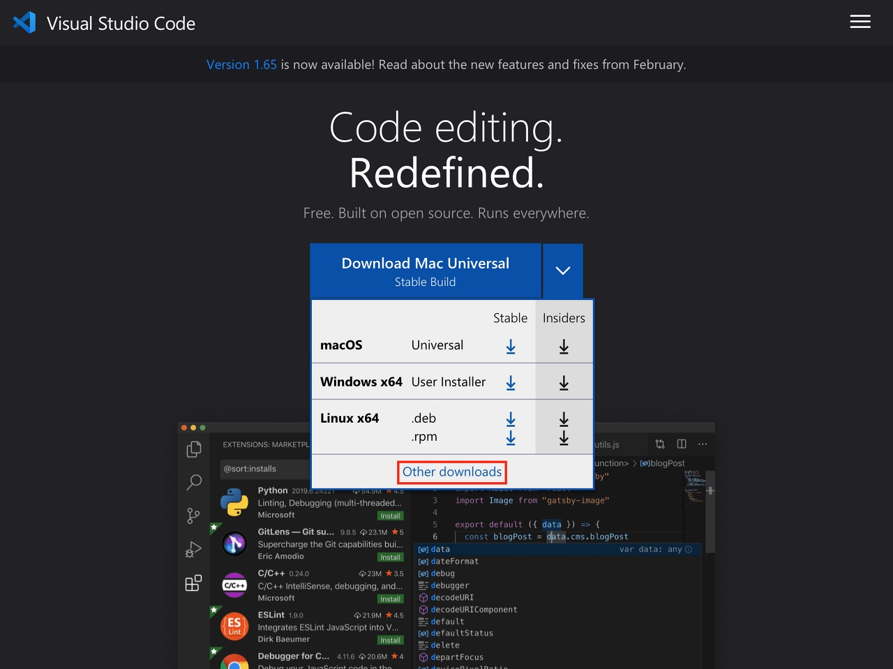Click the 'delete' autocomplete suggestion
893x669 pixels.
(558, 645)
